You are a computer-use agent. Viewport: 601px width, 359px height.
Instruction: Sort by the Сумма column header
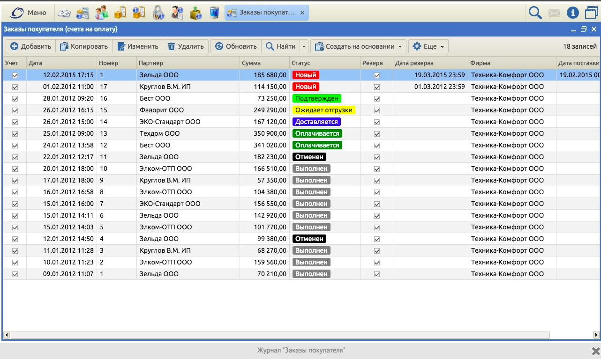(265, 63)
